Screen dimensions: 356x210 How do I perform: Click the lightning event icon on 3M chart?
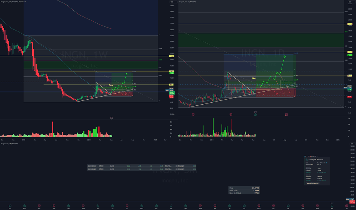pyautogui.click(x=332, y=203)
